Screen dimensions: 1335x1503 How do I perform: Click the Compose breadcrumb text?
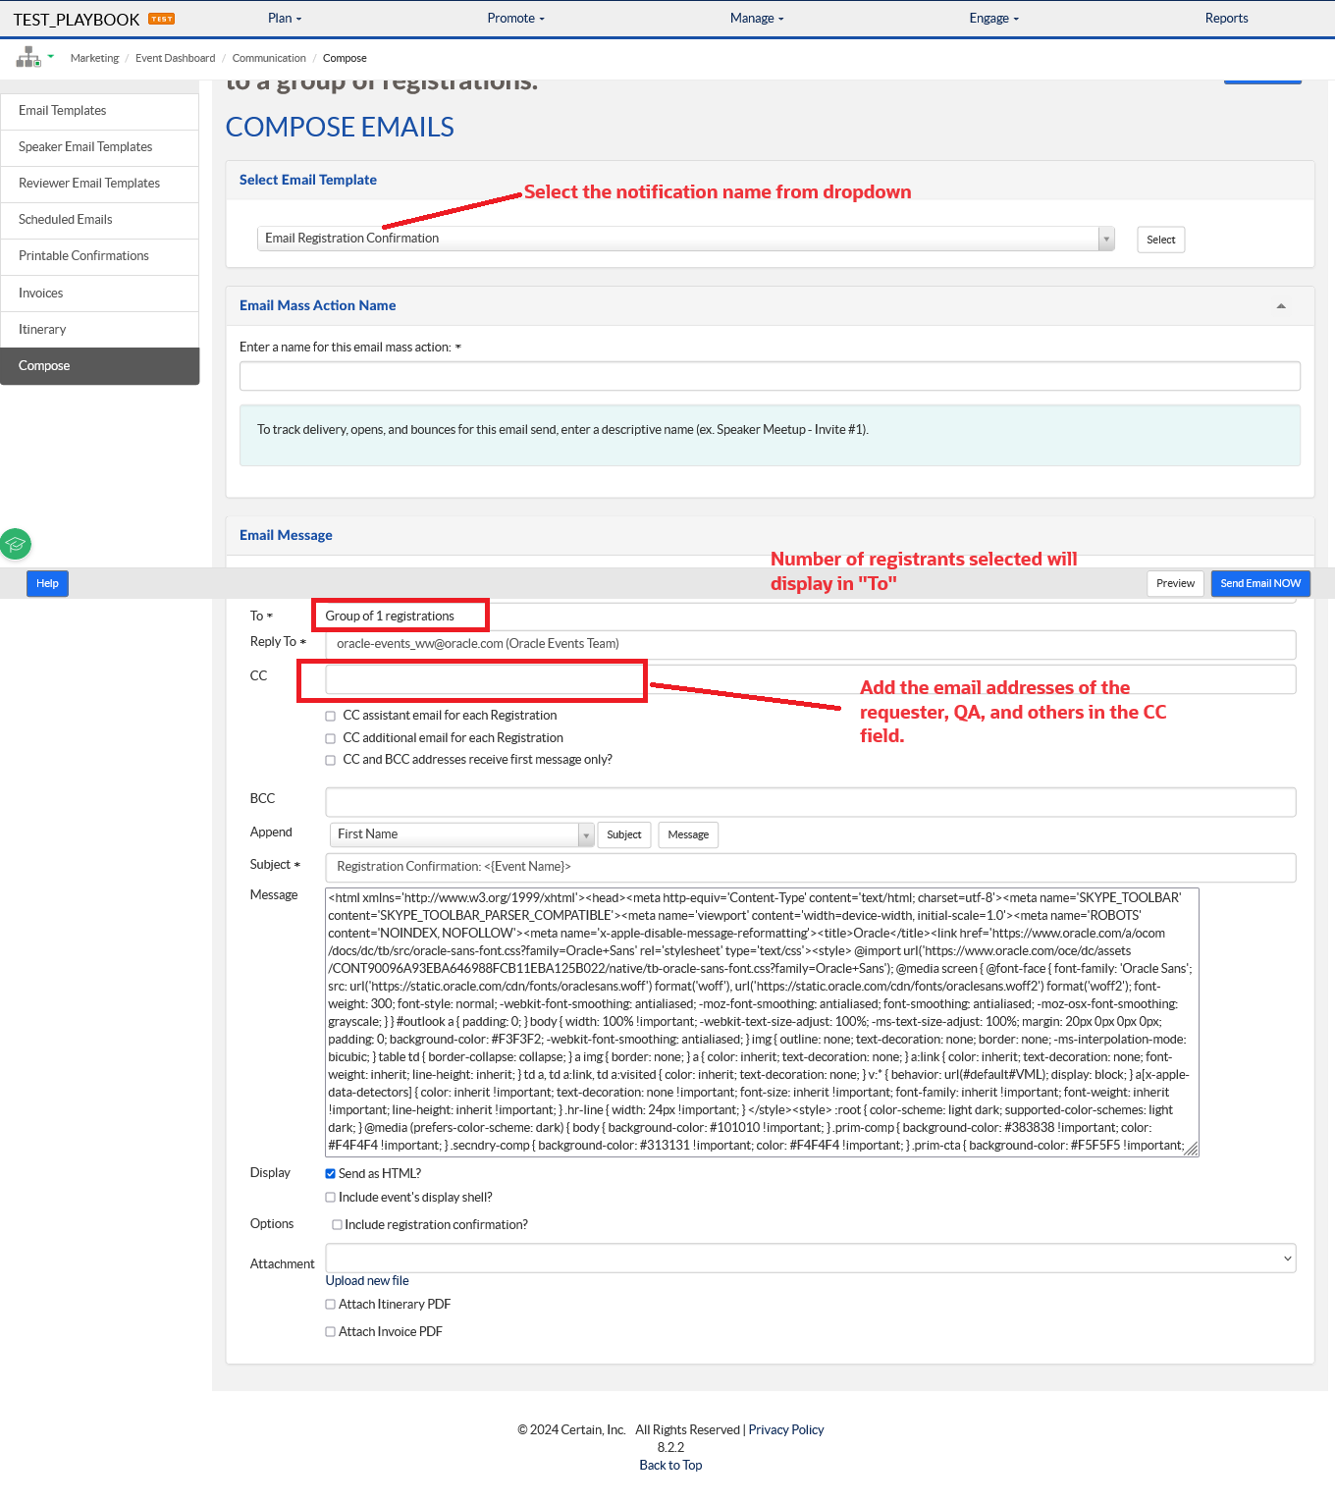click(345, 59)
